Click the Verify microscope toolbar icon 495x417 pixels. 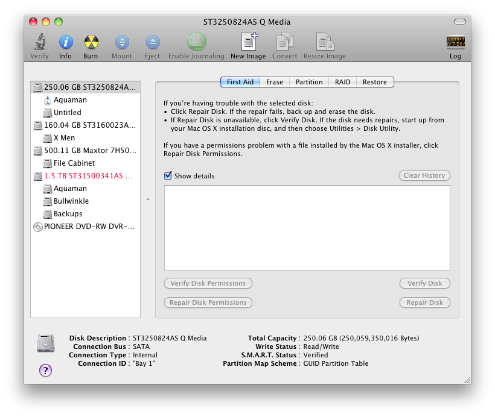[40, 42]
